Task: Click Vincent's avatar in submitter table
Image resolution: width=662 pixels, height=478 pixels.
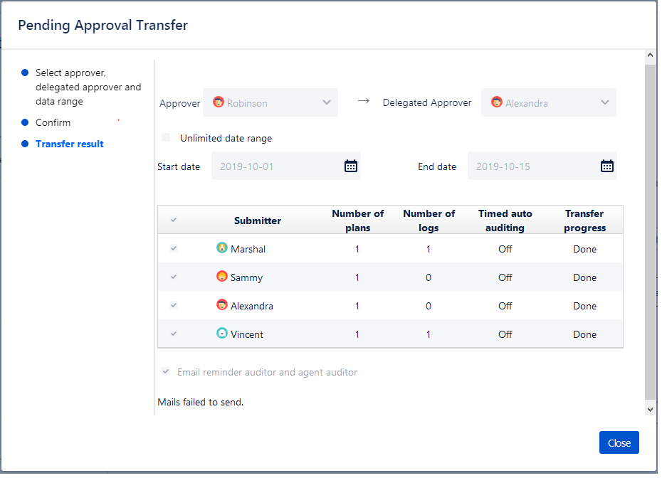Action: pyautogui.click(x=222, y=334)
